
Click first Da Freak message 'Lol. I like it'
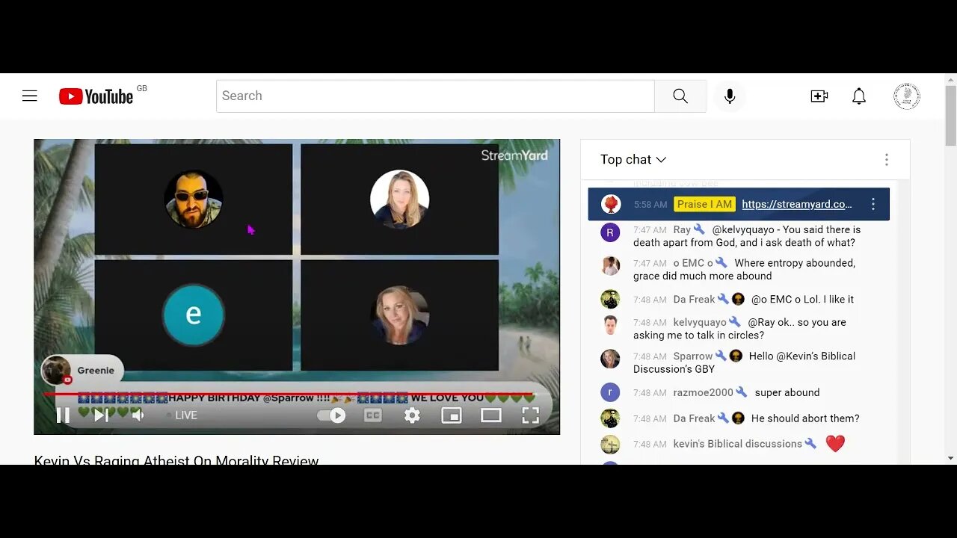pyautogui.click(x=802, y=299)
